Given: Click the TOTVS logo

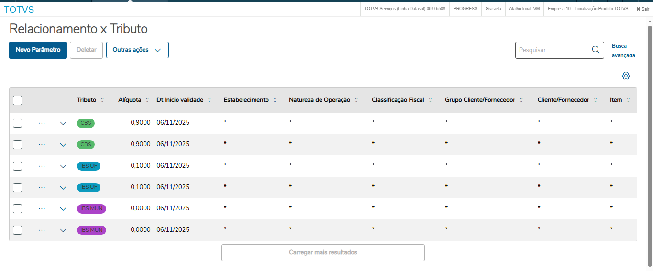Looking at the screenshot, I should pyautogui.click(x=19, y=9).
